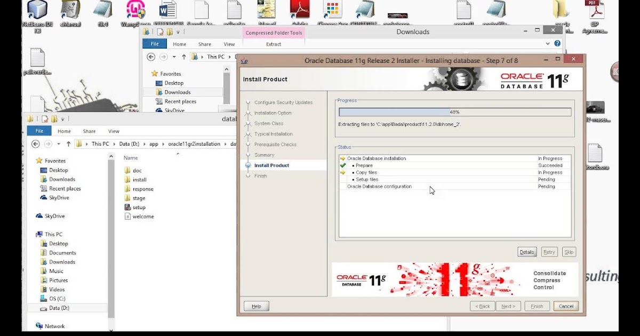Open Data (D:) drive in navigation pane
The height and width of the screenshot is (336, 640).
[x=59, y=308]
